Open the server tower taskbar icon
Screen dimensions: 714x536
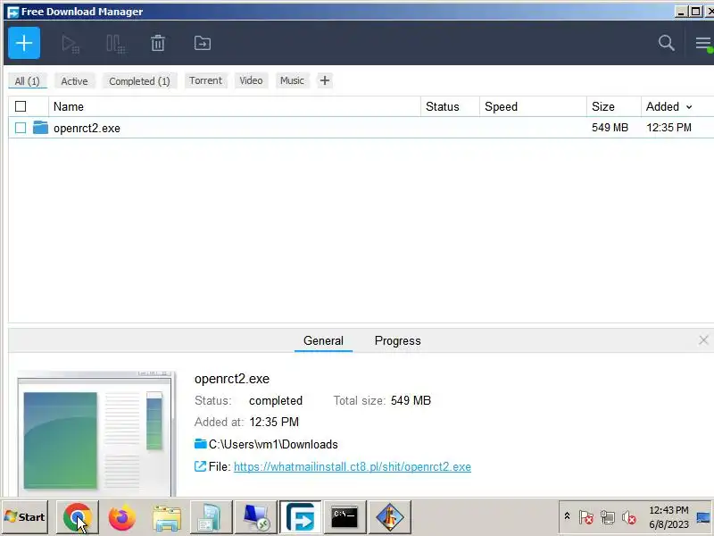[211, 517]
